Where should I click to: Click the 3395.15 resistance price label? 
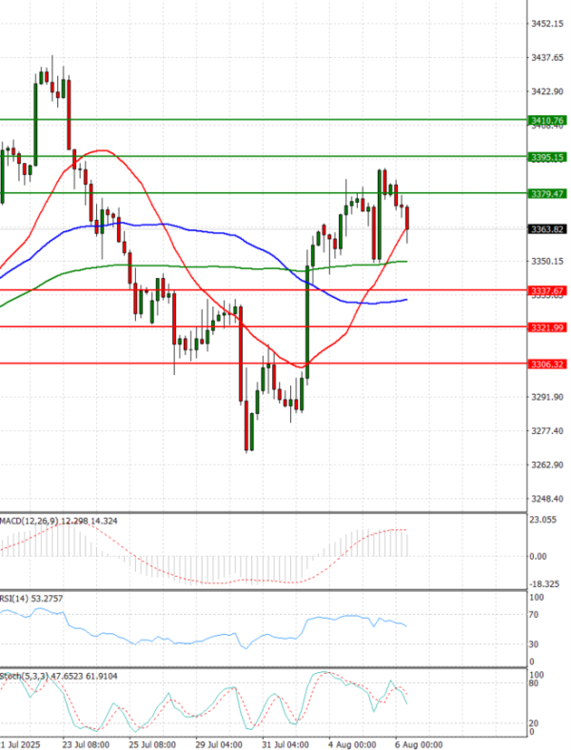point(547,157)
